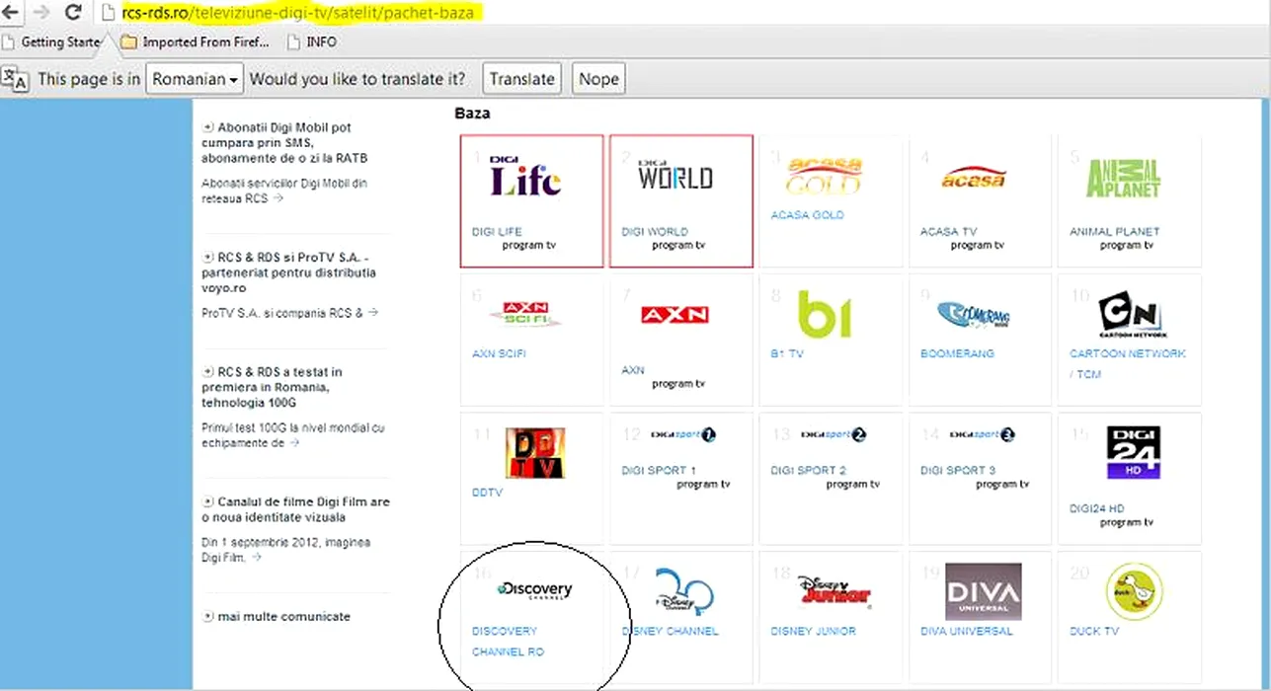
Task: Open the DUCK TV text link
Action: (x=1094, y=631)
